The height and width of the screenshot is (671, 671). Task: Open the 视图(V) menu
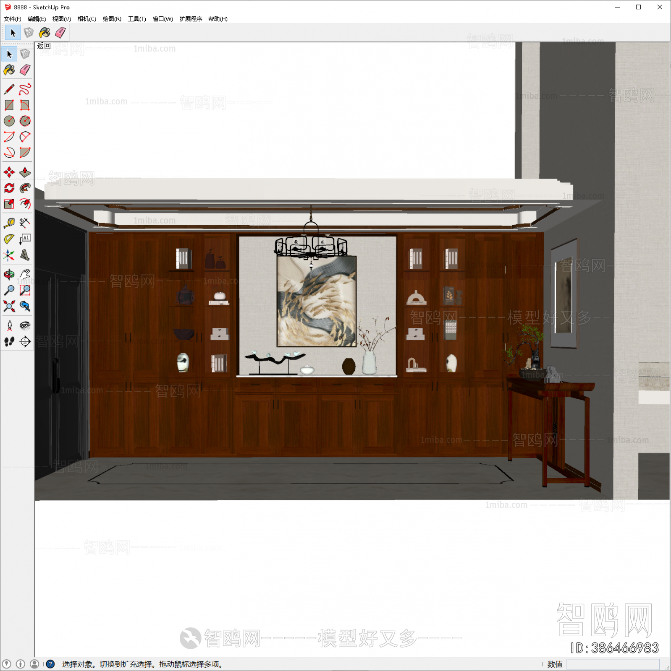tap(62, 19)
